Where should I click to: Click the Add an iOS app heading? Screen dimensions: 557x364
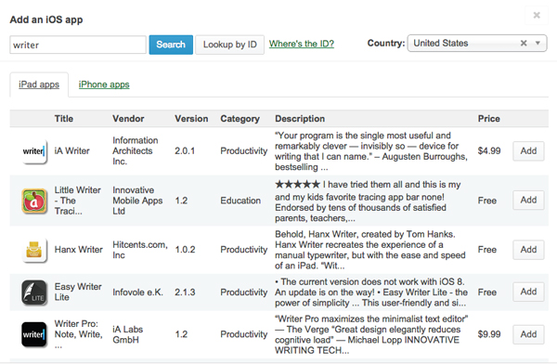46,19
